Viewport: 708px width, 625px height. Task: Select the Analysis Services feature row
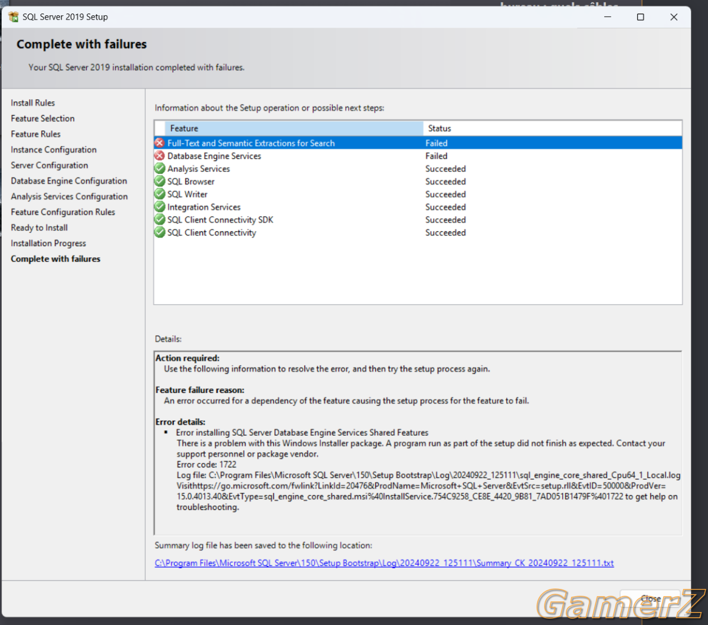(418, 169)
